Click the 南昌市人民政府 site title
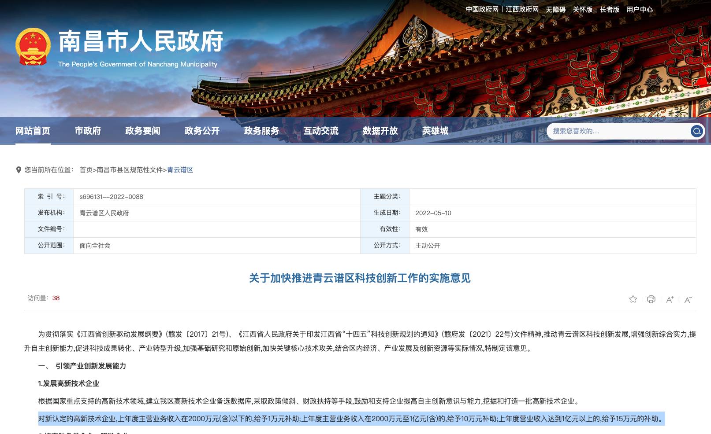Screen dimensions: 711x434 click(141, 41)
